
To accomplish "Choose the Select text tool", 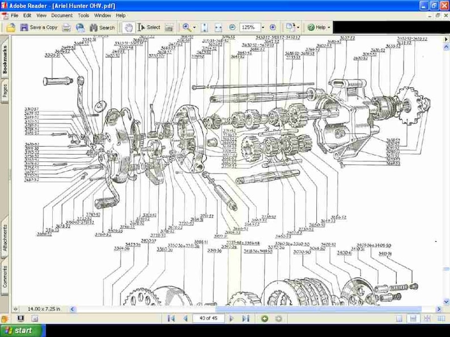I will 148,28.
